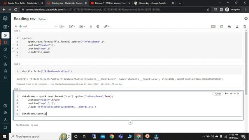The width and height of the screenshot is (249, 140).
Task: Open Chrome side panel icon
Action: (221, 9)
